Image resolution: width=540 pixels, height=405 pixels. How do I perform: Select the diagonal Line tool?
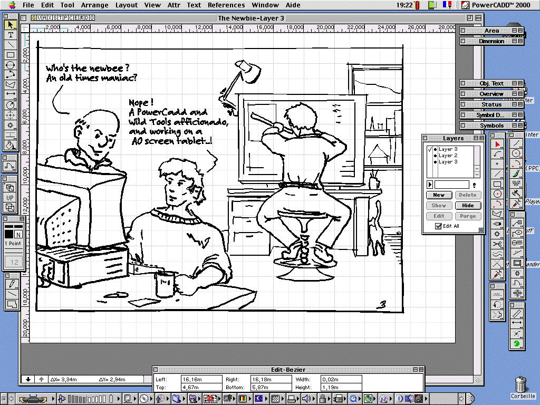pyautogui.click(x=11, y=45)
